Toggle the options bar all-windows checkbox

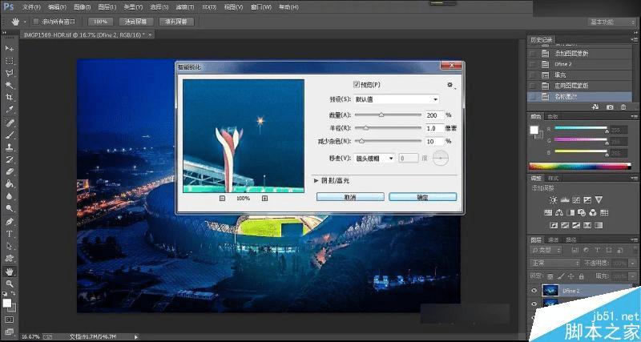tap(35, 22)
